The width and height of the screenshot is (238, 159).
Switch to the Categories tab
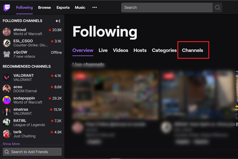point(164,50)
